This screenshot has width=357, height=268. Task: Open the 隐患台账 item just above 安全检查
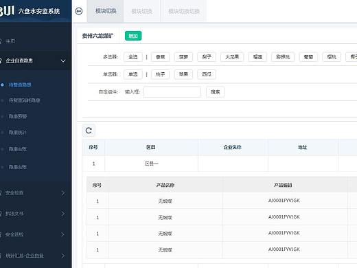pos(18,167)
